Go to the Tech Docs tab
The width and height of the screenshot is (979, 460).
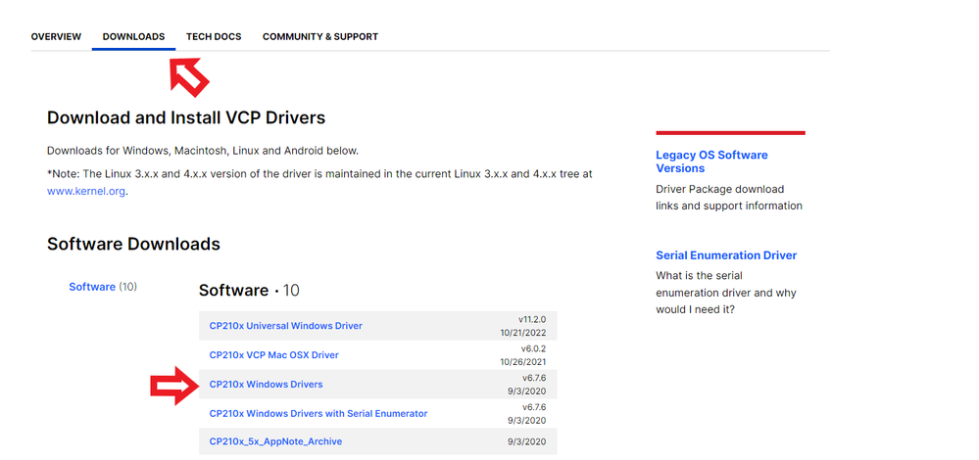click(x=214, y=37)
